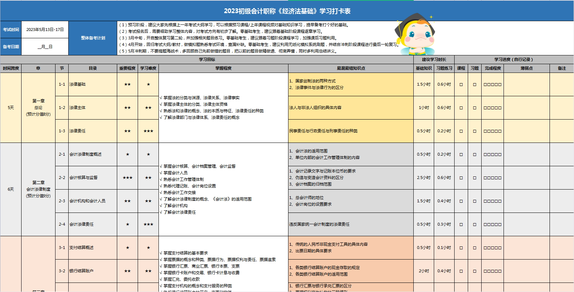Viewport: 574px width, 292px height.
Task: Tick the 课程 checkbox for 2-1 会计法律制度概述
Action: pyautogui.click(x=461, y=155)
